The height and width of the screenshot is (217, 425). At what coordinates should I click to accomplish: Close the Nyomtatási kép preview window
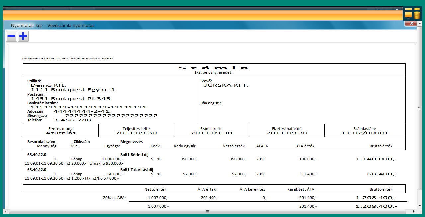[x=411, y=23]
